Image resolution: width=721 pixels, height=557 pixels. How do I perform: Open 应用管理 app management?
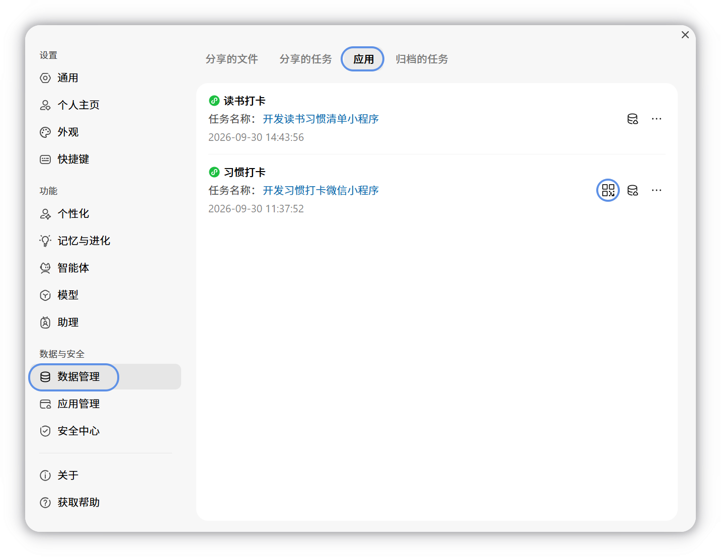(105, 404)
